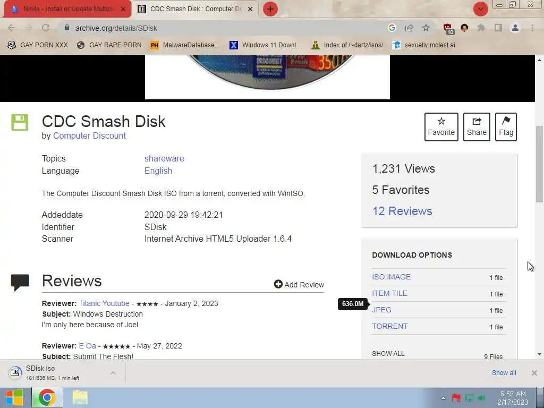Open the uBlock extension with badge 10

click(448, 29)
